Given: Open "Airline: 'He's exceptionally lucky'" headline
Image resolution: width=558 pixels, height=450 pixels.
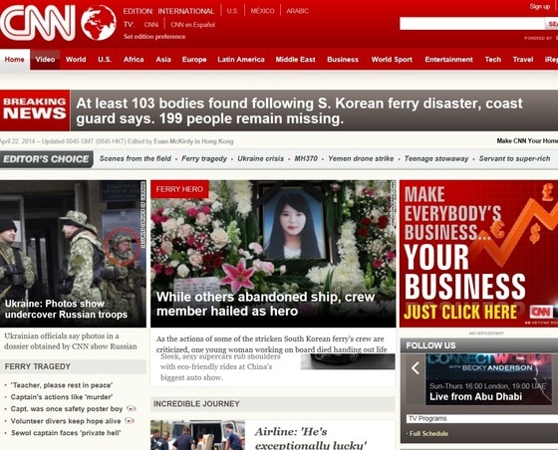Looking at the screenshot, I should (x=311, y=438).
